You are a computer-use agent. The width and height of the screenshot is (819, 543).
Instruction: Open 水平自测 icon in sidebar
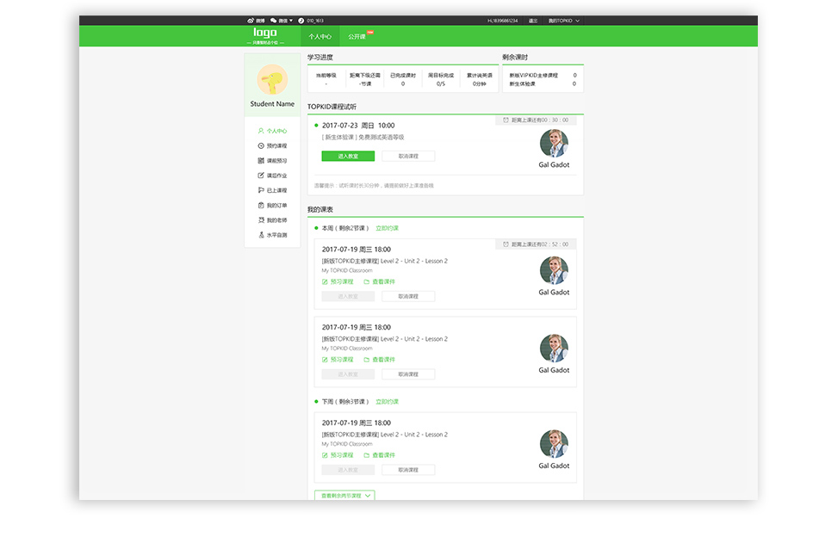tap(261, 235)
